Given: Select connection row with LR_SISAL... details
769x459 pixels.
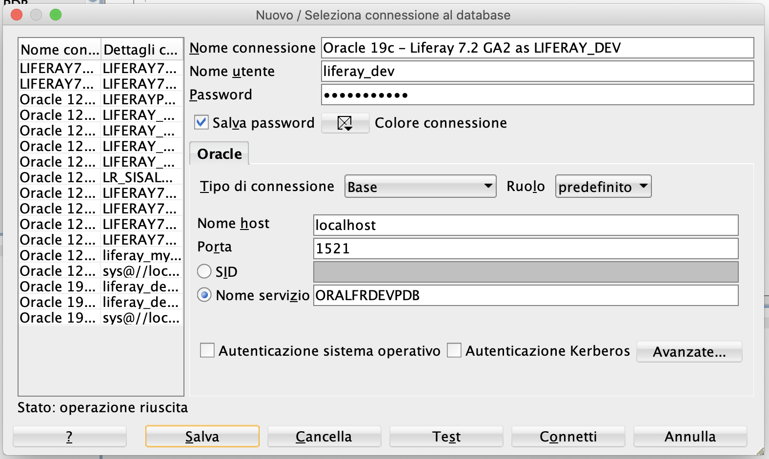Looking at the screenshot, I should (101, 177).
